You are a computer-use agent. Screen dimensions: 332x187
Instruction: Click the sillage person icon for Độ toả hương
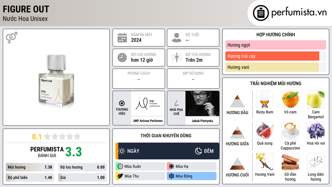coord(177,57)
